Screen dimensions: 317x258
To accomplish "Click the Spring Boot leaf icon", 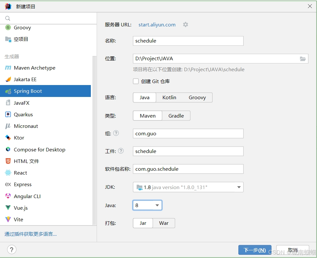I will (x=8, y=91).
